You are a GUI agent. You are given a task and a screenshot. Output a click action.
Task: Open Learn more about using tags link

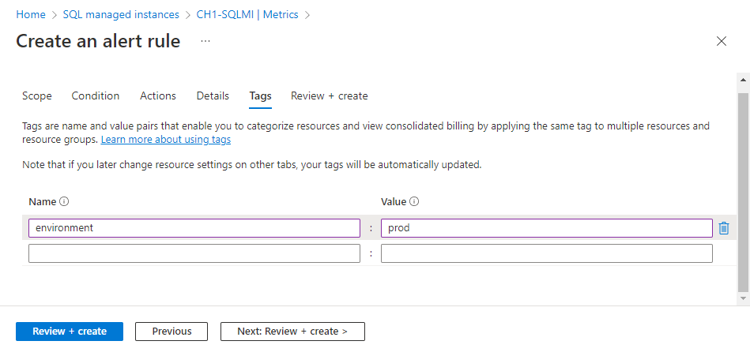coord(166,140)
